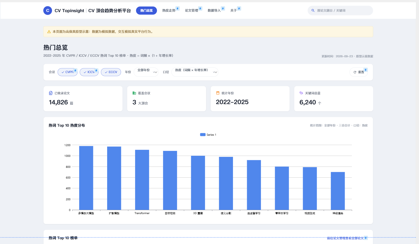This screenshot has width=419, height=244.
Task: Click the table icon beside 覆盖会议
Action: tap(134, 93)
